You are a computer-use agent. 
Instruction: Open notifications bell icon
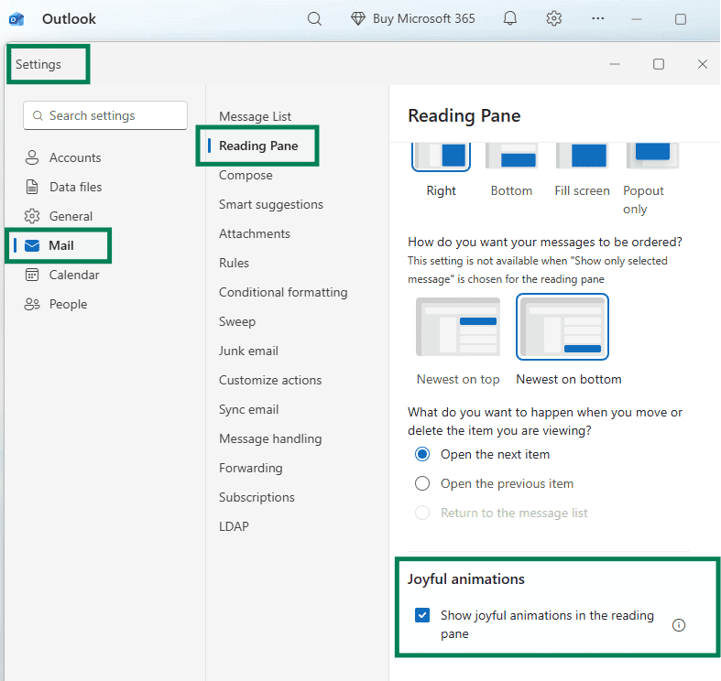tap(510, 18)
